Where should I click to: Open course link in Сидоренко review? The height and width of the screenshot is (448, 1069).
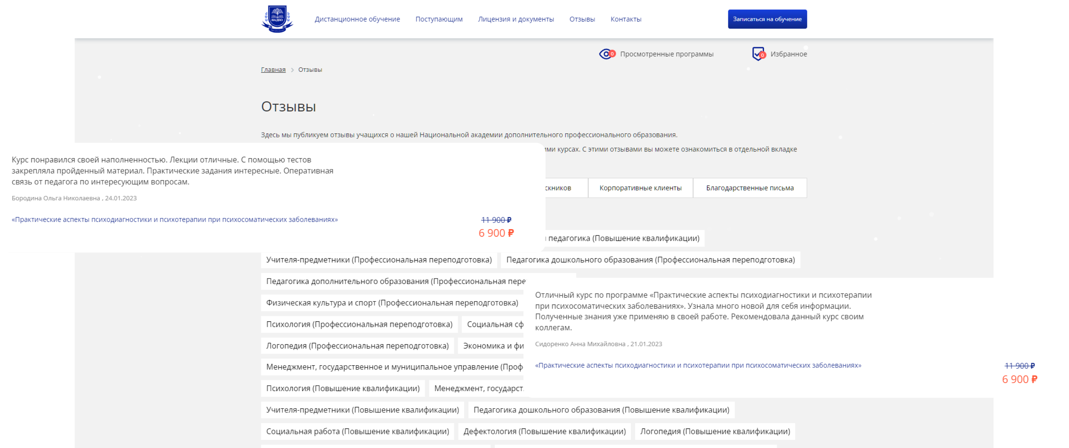[698, 365]
